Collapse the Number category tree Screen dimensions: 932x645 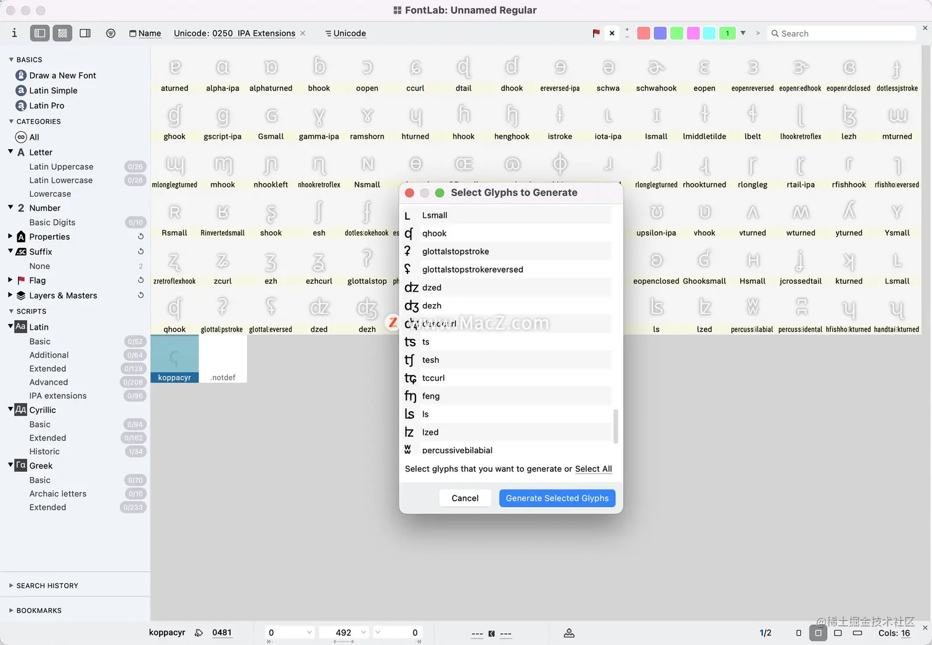tap(10, 208)
